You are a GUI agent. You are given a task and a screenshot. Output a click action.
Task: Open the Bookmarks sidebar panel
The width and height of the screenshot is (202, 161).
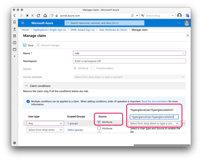tap(14, 22)
